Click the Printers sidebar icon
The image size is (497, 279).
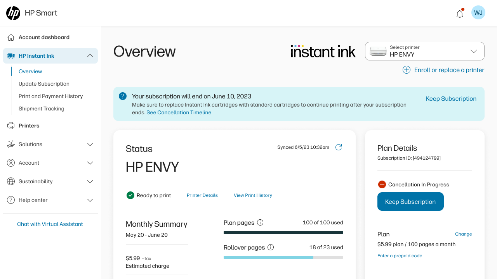coord(11,126)
